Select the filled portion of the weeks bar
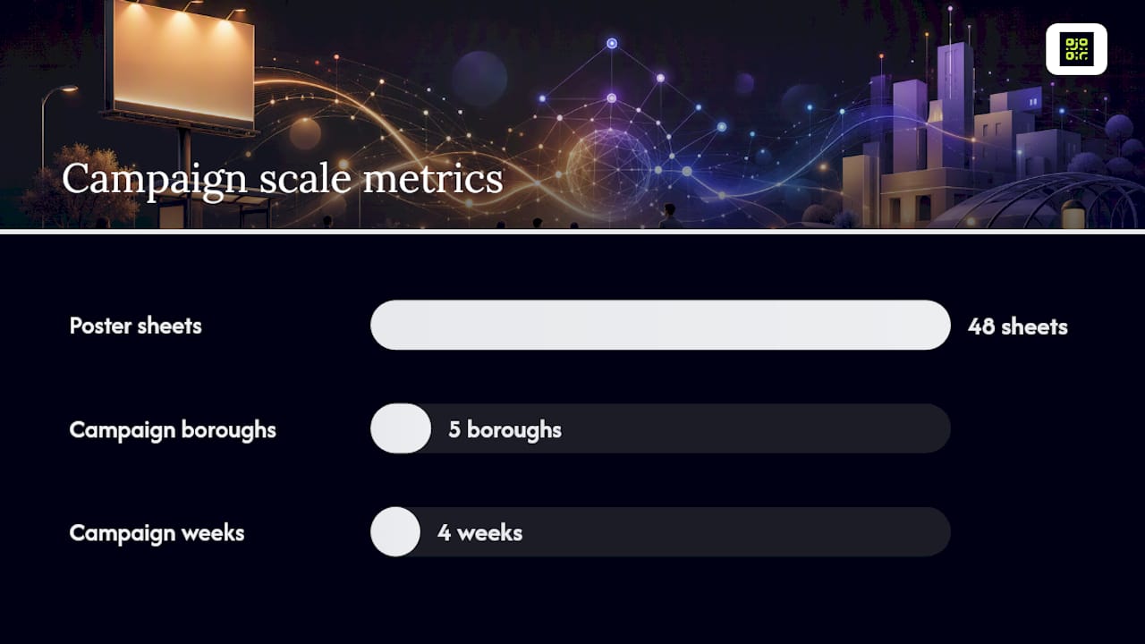The height and width of the screenshot is (644, 1145). click(395, 532)
